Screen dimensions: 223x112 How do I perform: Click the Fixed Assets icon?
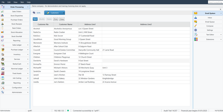pos(3,73)
